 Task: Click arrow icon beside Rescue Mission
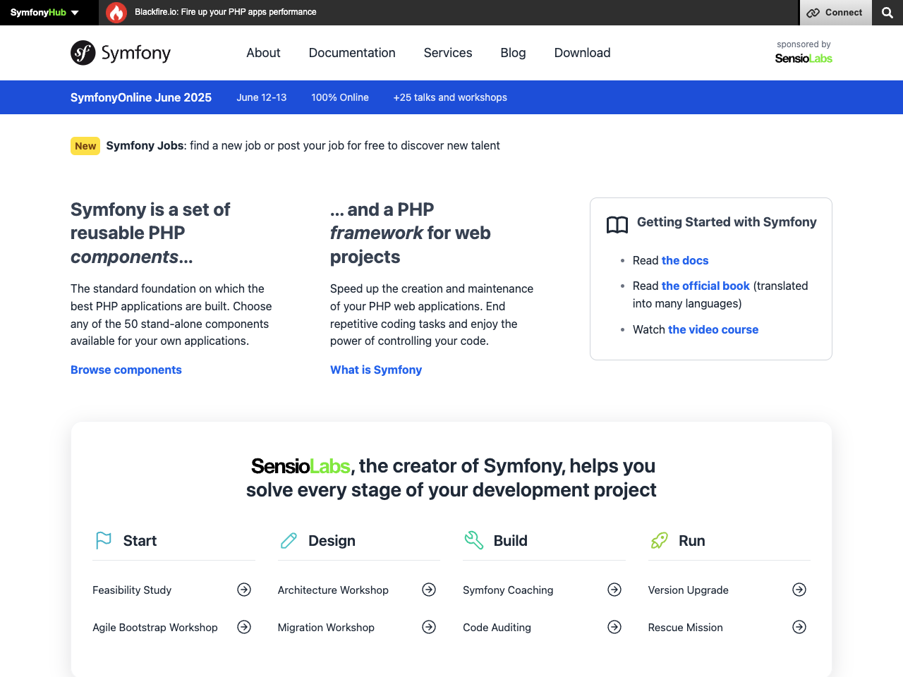click(x=799, y=627)
